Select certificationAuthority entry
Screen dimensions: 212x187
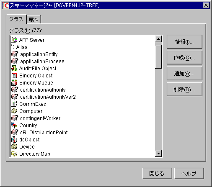point(43,90)
